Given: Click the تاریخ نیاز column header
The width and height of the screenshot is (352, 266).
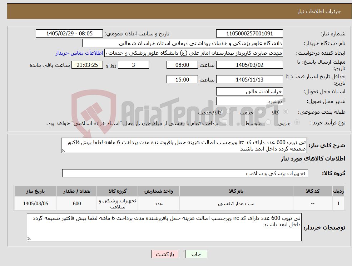Looking at the screenshot, I should tap(35, 191).
